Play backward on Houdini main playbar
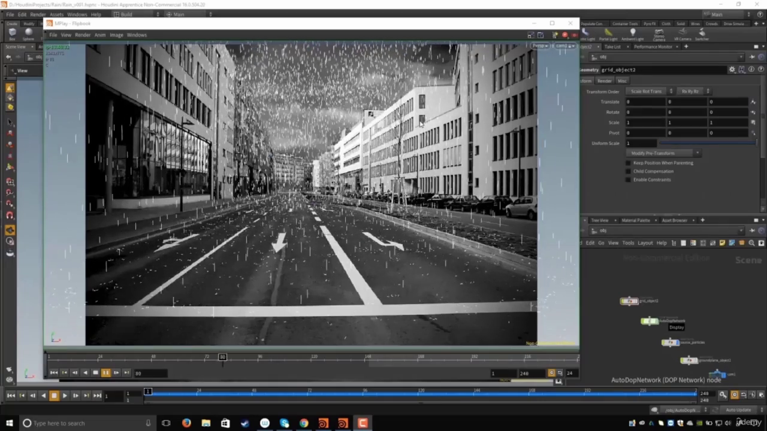 [43, 395]
